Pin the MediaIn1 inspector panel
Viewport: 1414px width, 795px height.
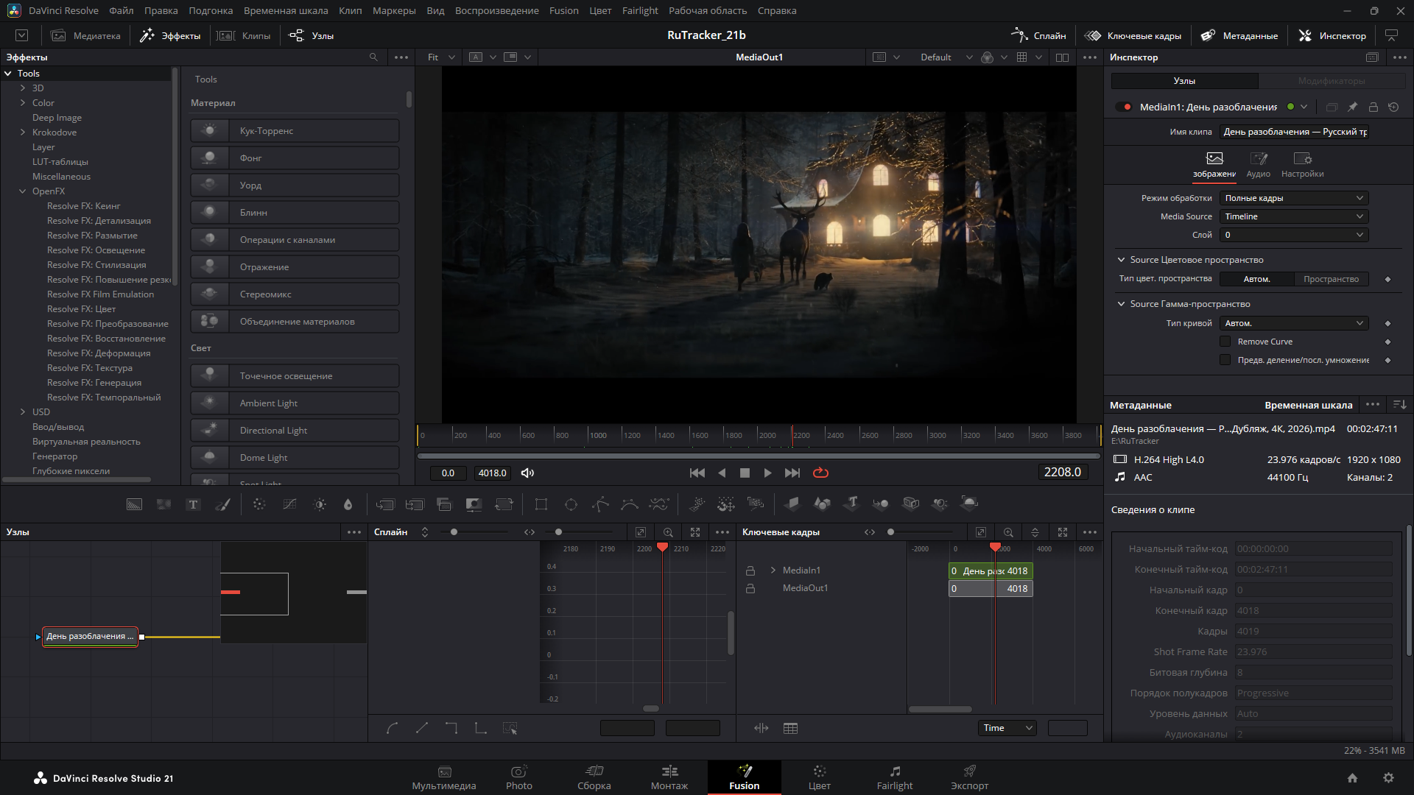coord(1352,107)
